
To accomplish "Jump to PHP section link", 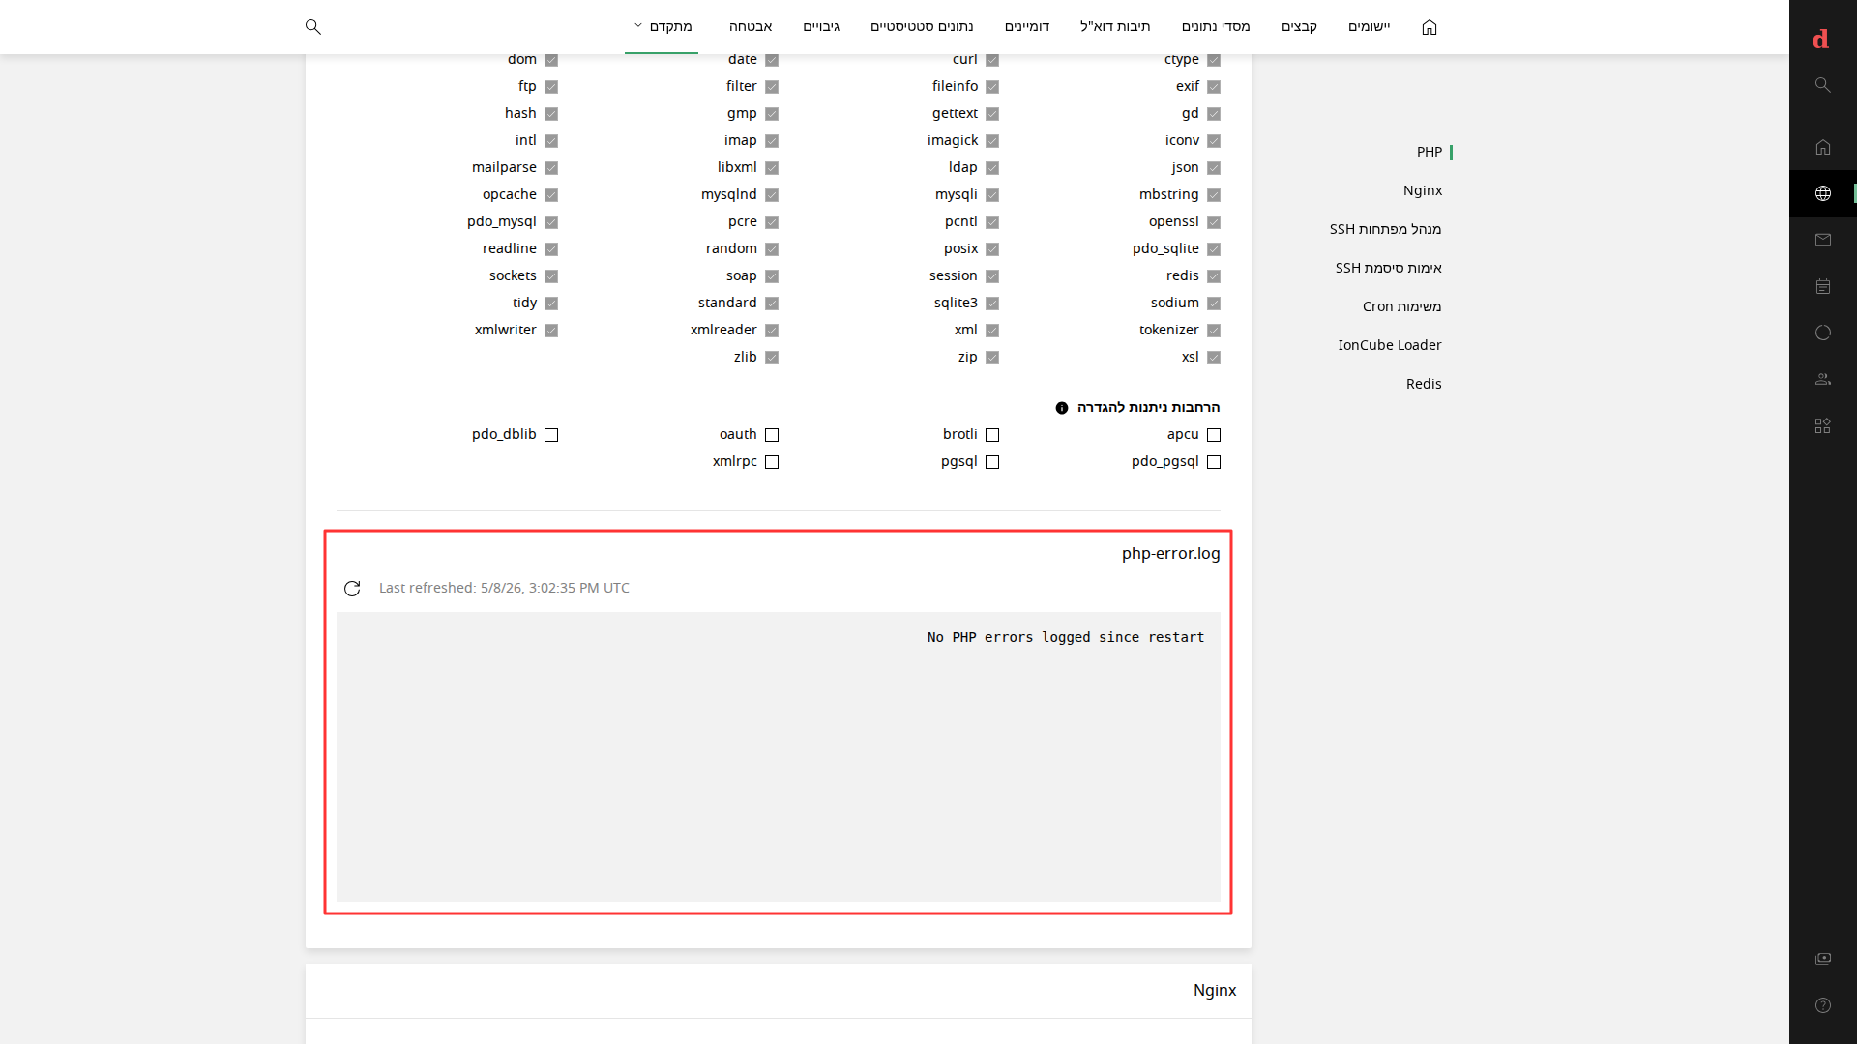I will tap(1429, 152).
